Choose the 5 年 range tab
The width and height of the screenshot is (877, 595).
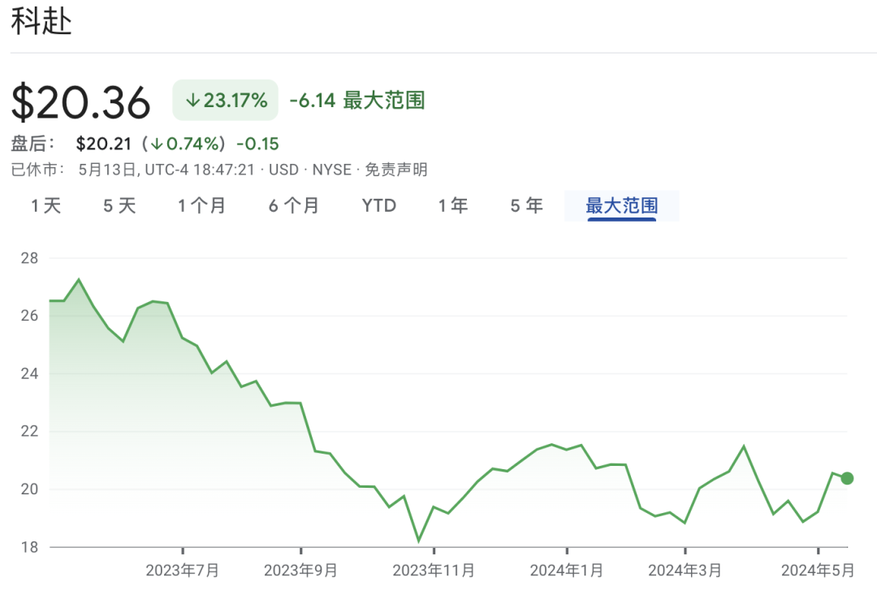point(526,206)
